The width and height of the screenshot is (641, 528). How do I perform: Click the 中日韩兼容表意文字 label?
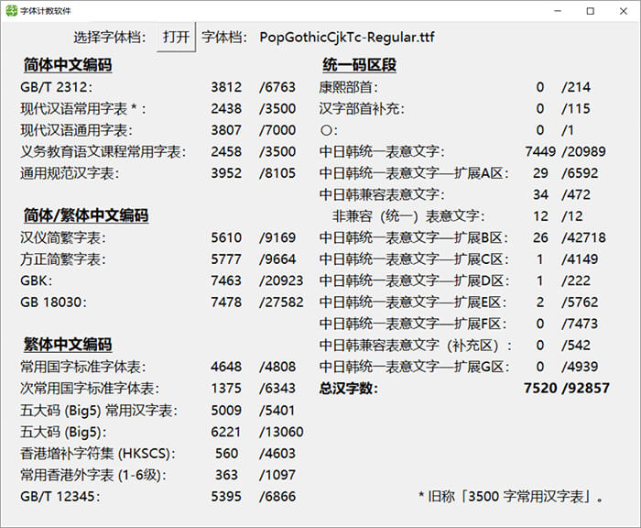tap(382, 195)
